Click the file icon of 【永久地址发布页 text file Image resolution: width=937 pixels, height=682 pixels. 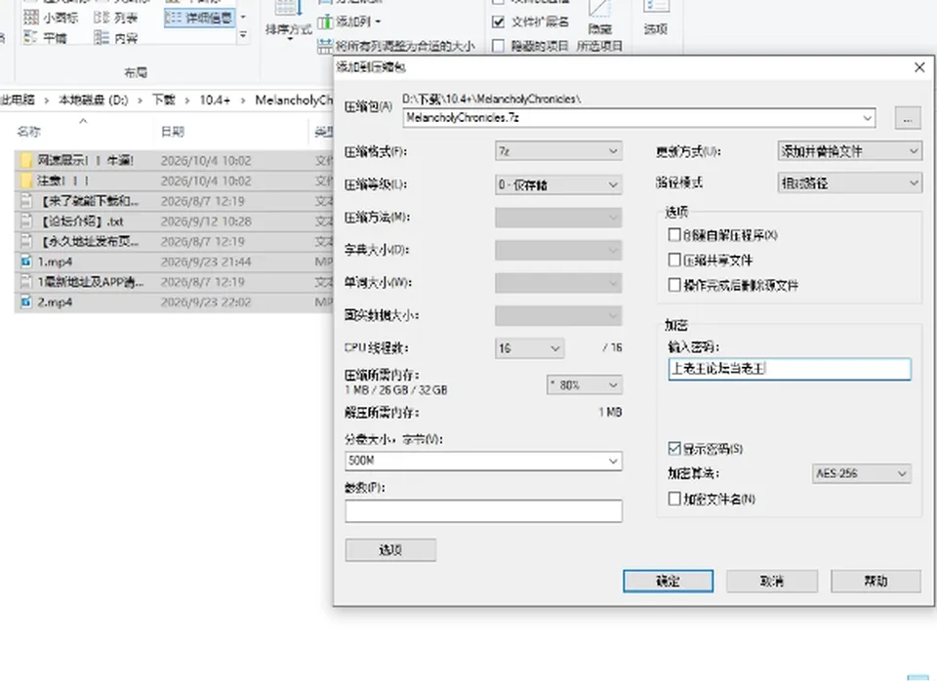26,241
